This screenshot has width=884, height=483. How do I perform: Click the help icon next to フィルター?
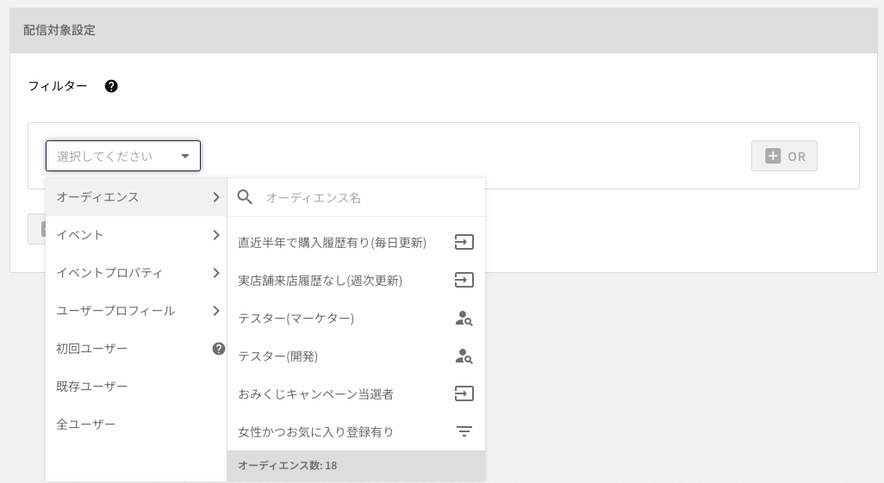[111, 86]
